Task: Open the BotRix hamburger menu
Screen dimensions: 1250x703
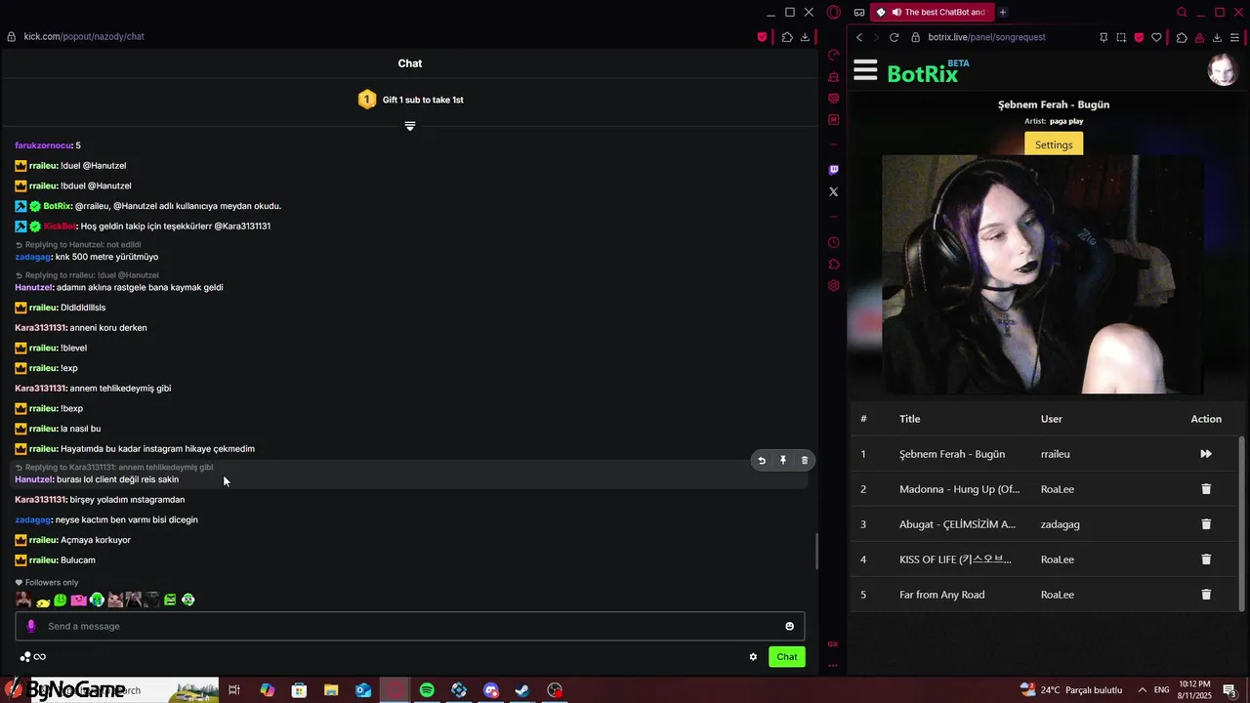Action: (865, 70)
